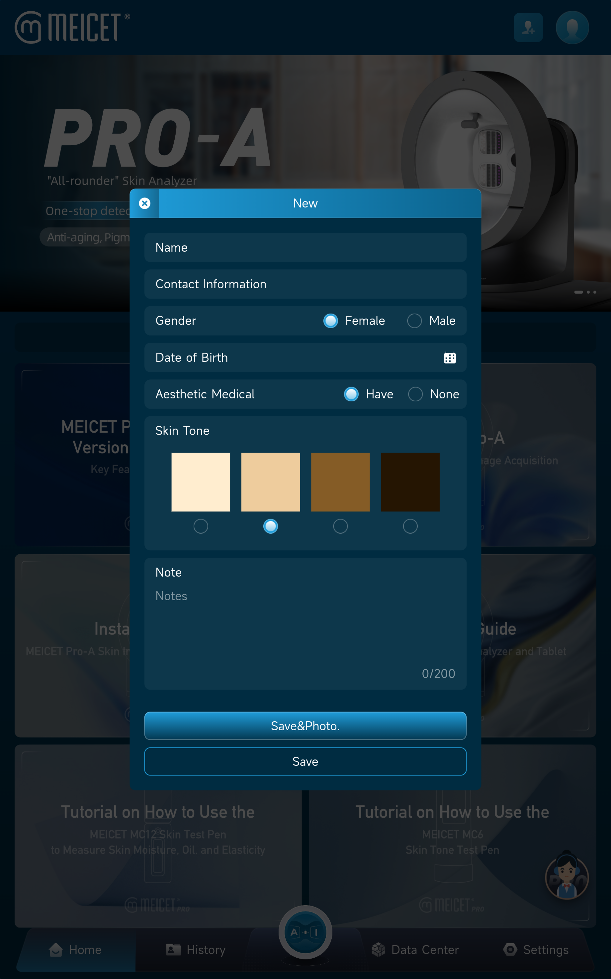Click the "Gender" label

click(x=176, y=321)
